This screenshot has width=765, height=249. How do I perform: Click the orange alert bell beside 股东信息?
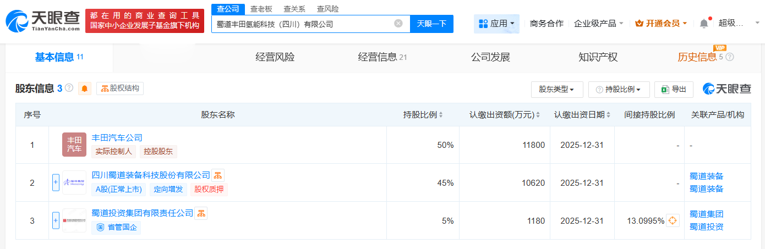(x=85, y=88)
